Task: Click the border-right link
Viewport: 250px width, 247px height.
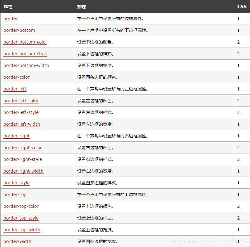Action: (17, 136)
